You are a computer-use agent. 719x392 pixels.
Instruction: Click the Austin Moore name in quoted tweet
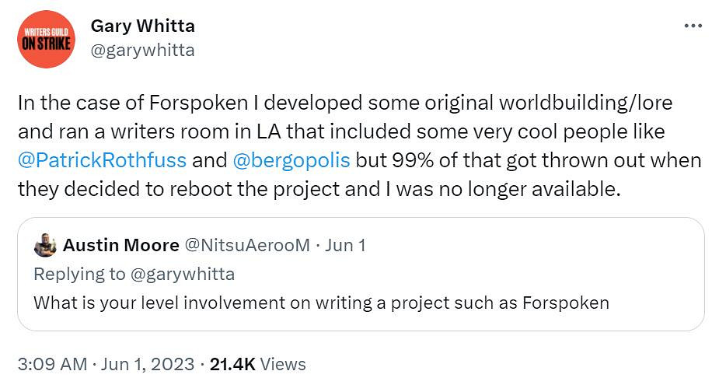[x=120, y=246]
